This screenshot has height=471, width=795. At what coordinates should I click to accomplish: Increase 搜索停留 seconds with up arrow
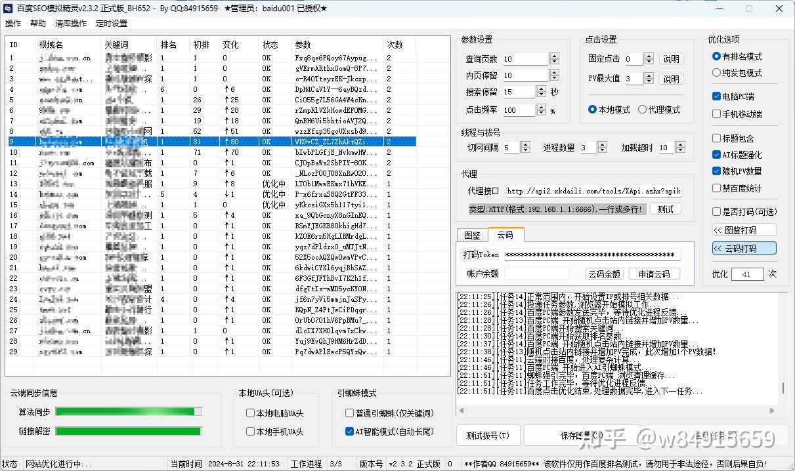point(542,90)
